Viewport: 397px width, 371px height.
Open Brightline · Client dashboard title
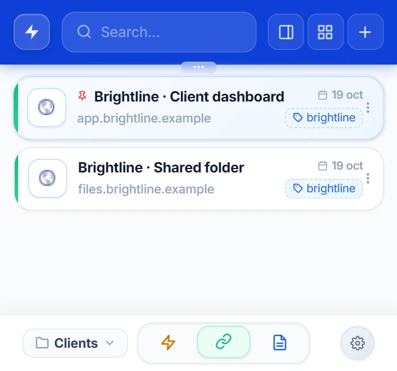tap(189, 97)
